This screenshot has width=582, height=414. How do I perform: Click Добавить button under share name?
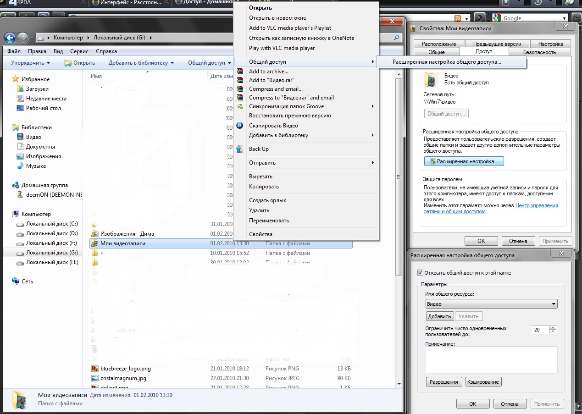tap(440, 316)
